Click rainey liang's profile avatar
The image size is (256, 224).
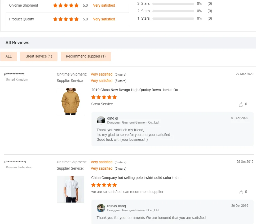point(101,208)
